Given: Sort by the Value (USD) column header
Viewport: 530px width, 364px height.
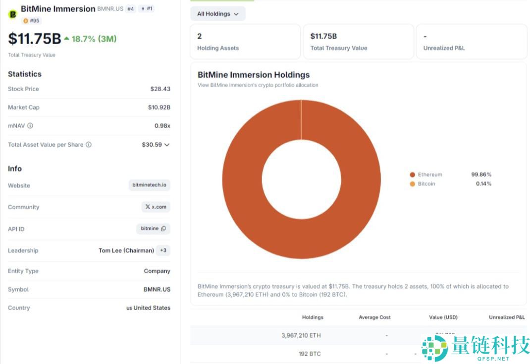Looking at the screenshot, I should (443, 317).
